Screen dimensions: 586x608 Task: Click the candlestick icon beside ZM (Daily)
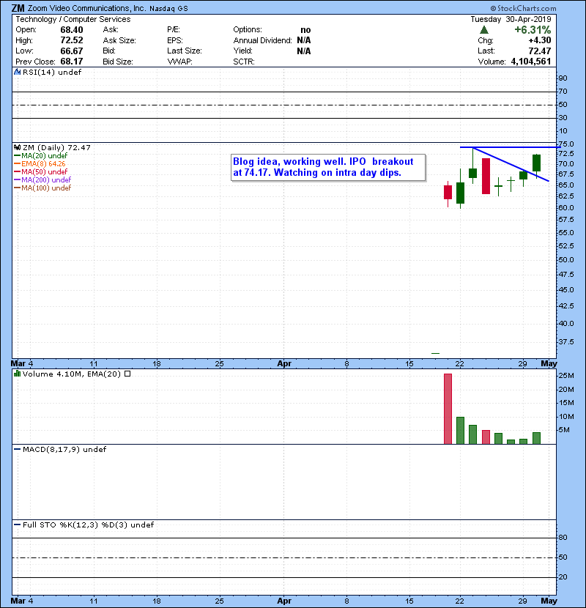(x=17, y=148)
